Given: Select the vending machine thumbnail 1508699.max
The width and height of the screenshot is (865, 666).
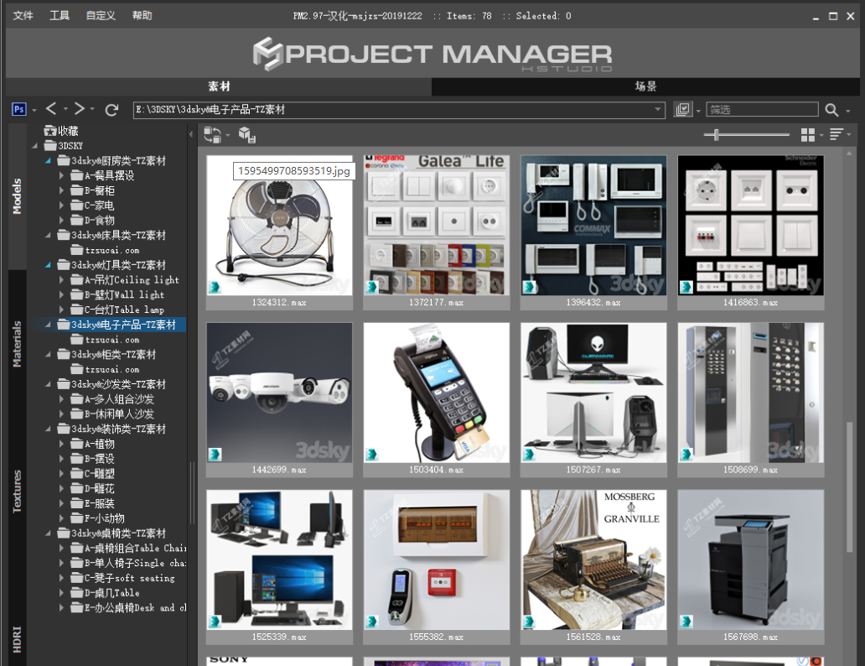Looking at the screenshot, I should point(751,393).
